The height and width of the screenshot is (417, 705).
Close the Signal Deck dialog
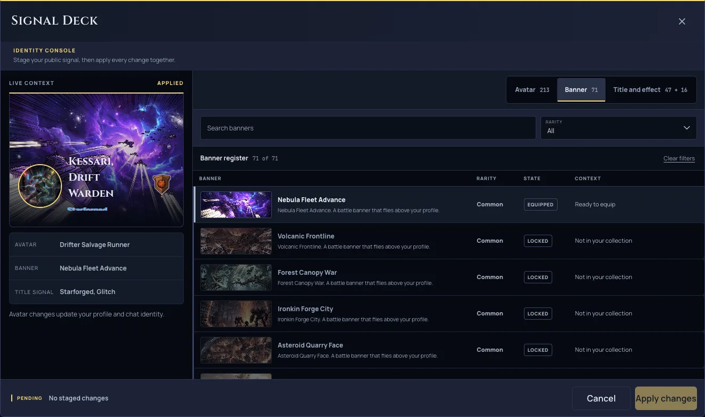681,21
